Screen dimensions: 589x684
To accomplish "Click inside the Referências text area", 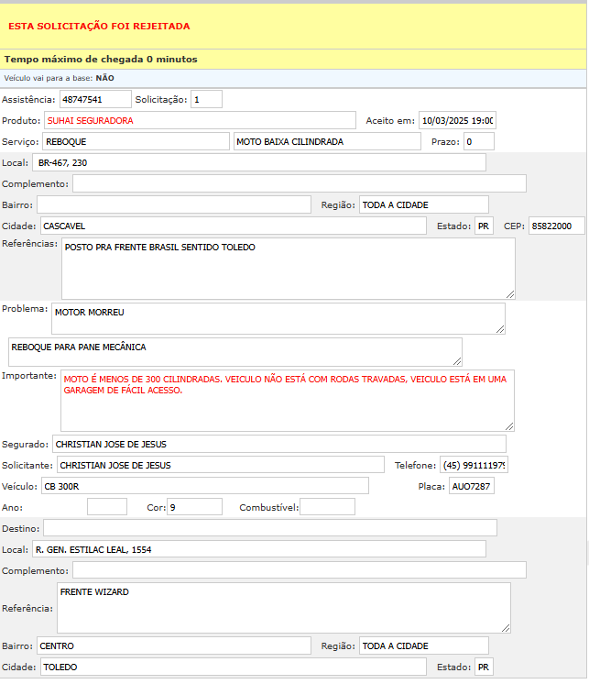I will coord(288,269).
